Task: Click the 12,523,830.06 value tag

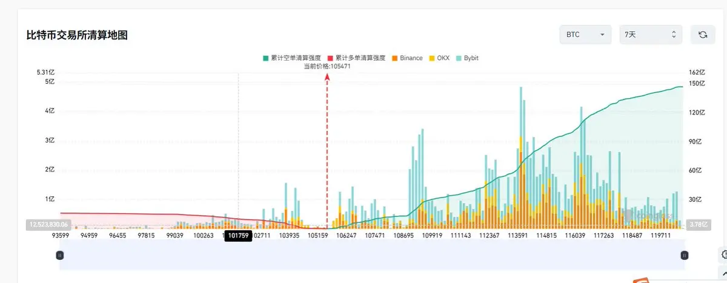Action: point(48,224)
